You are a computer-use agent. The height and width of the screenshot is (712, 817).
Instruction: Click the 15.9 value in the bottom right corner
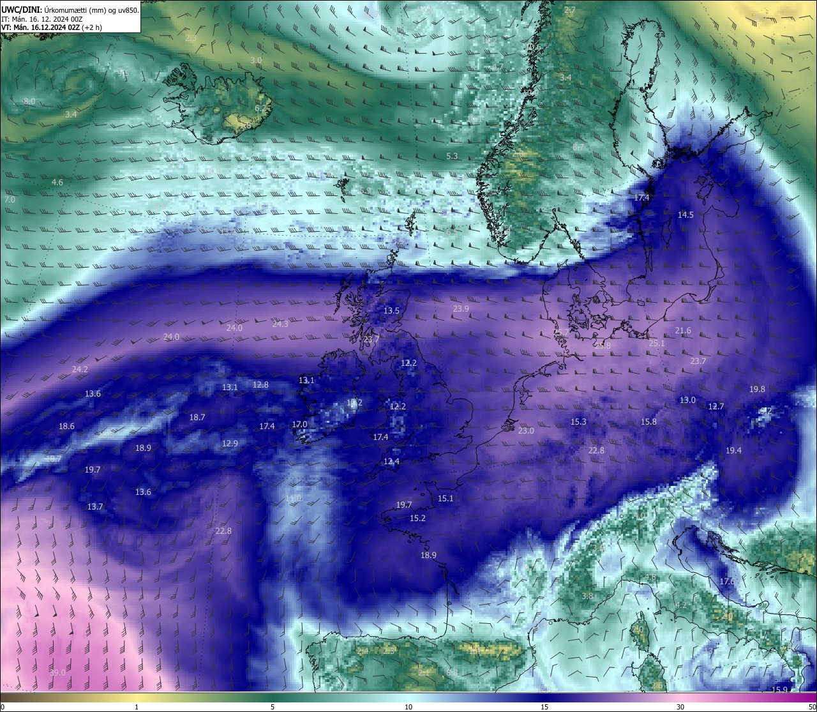coord(780,690)
